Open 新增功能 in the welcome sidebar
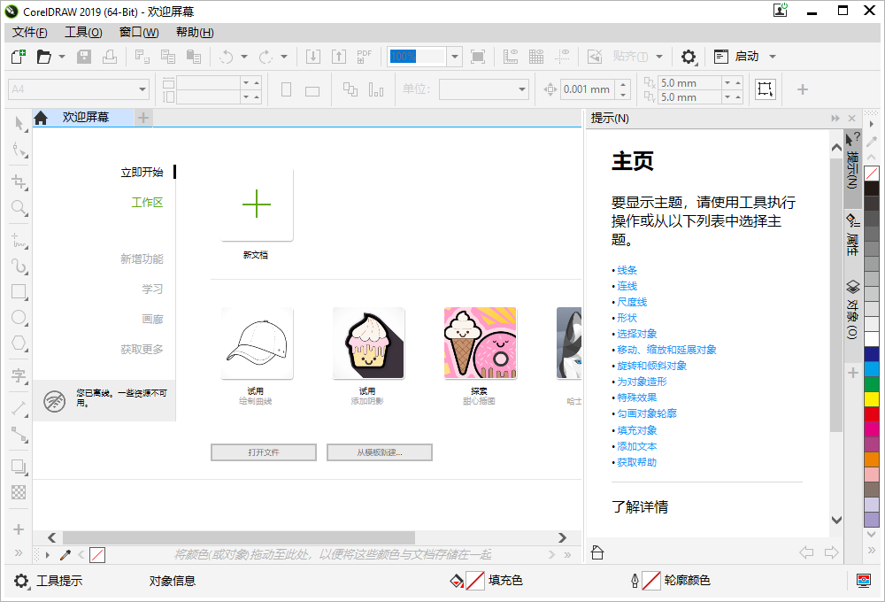The height and width of the screenshot is (602, 885). point(142,259)
